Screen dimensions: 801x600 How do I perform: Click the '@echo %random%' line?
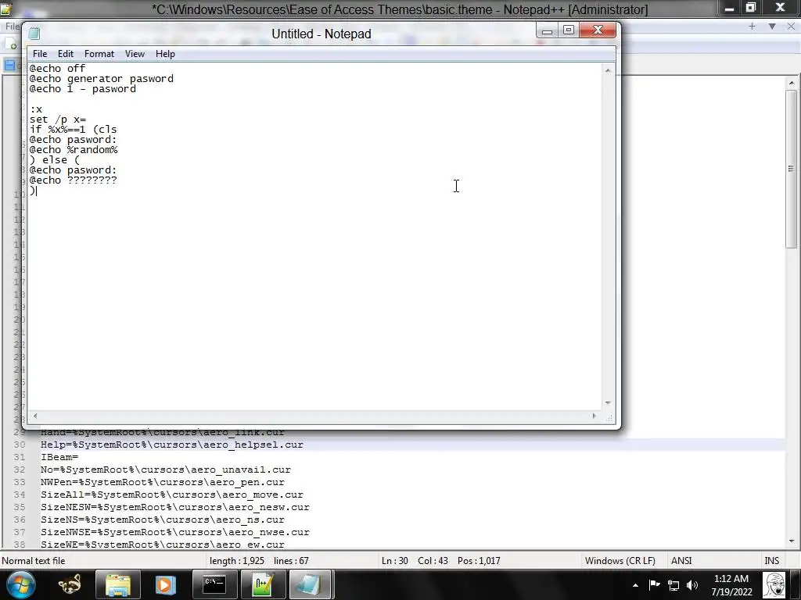73,150
